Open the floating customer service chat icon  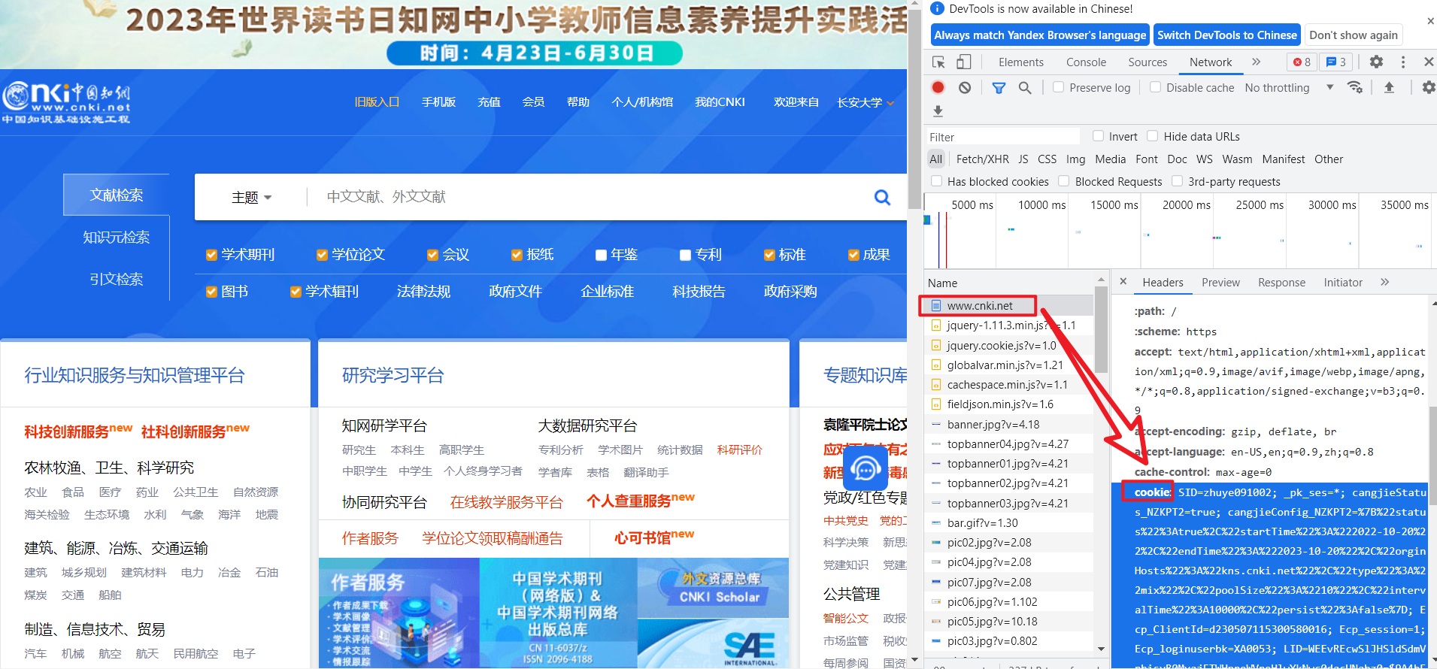(866, 469)
